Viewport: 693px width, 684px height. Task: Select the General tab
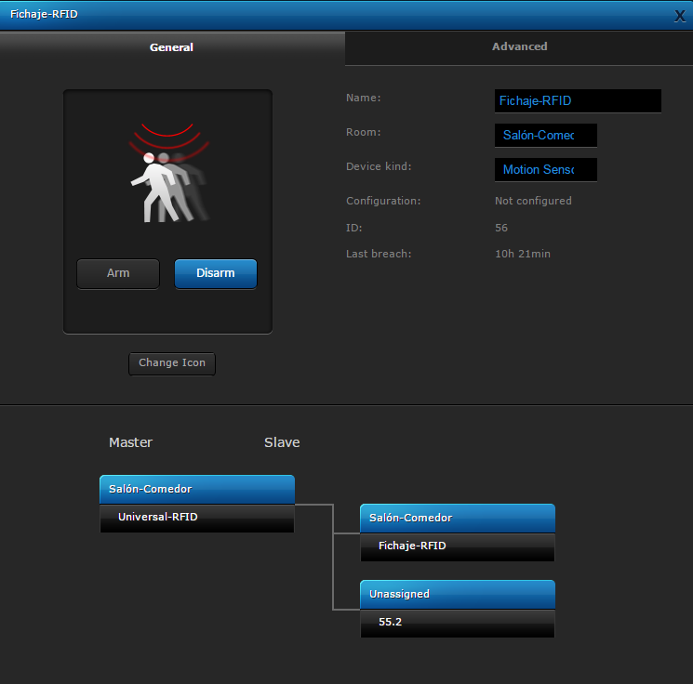171,47
